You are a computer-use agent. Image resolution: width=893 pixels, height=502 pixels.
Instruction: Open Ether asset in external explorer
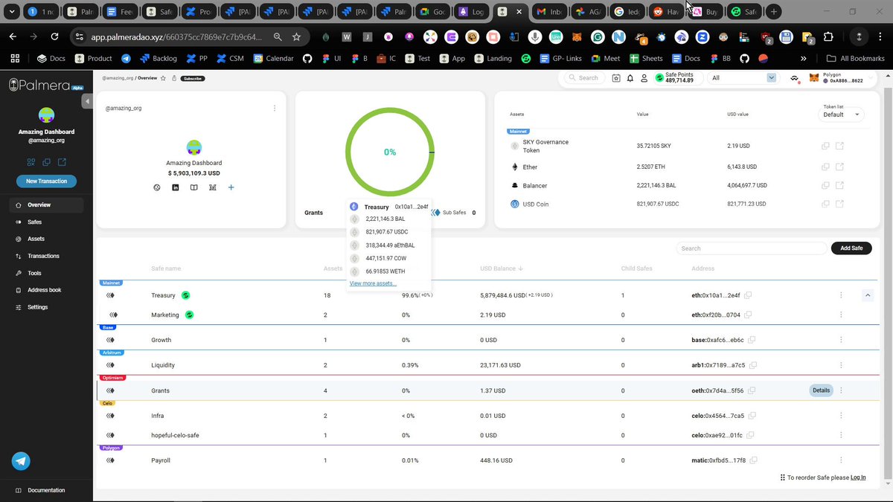point(839,167)
